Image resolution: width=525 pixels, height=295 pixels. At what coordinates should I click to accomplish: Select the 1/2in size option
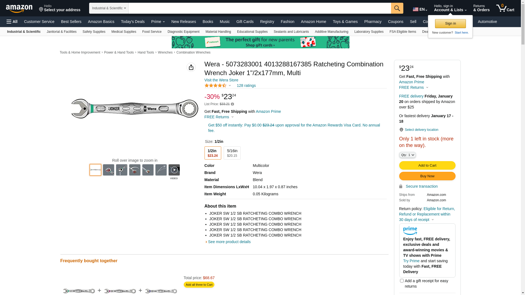pyautogui.click(x=212, y=153)
